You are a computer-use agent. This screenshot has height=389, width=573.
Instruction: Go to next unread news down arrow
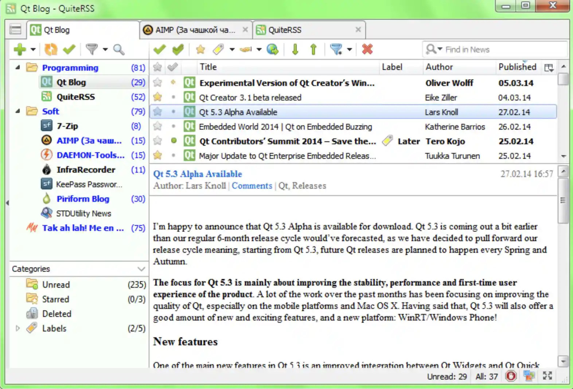point(295,49)
